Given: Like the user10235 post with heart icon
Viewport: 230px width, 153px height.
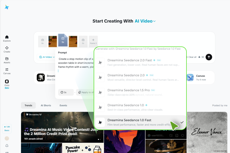Looking at the screenshot, I should (x=182, y=136).
